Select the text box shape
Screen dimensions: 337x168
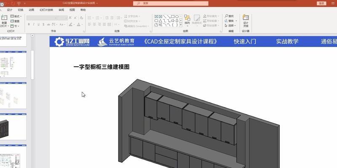coord(156,16)
